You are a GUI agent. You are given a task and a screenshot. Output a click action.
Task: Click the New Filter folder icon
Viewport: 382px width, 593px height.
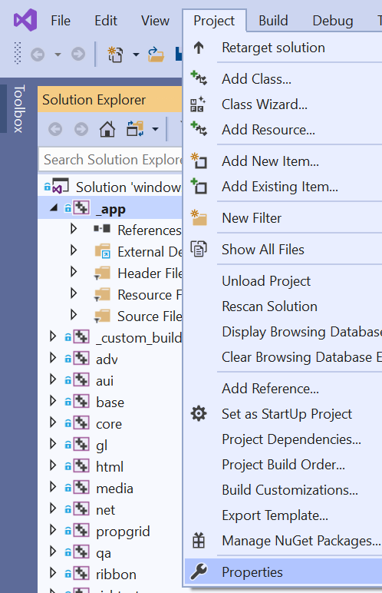click(x=199, y=217)
